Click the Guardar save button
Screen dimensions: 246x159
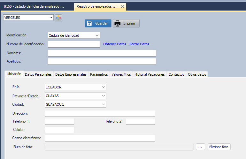click(x=98, y=23)
